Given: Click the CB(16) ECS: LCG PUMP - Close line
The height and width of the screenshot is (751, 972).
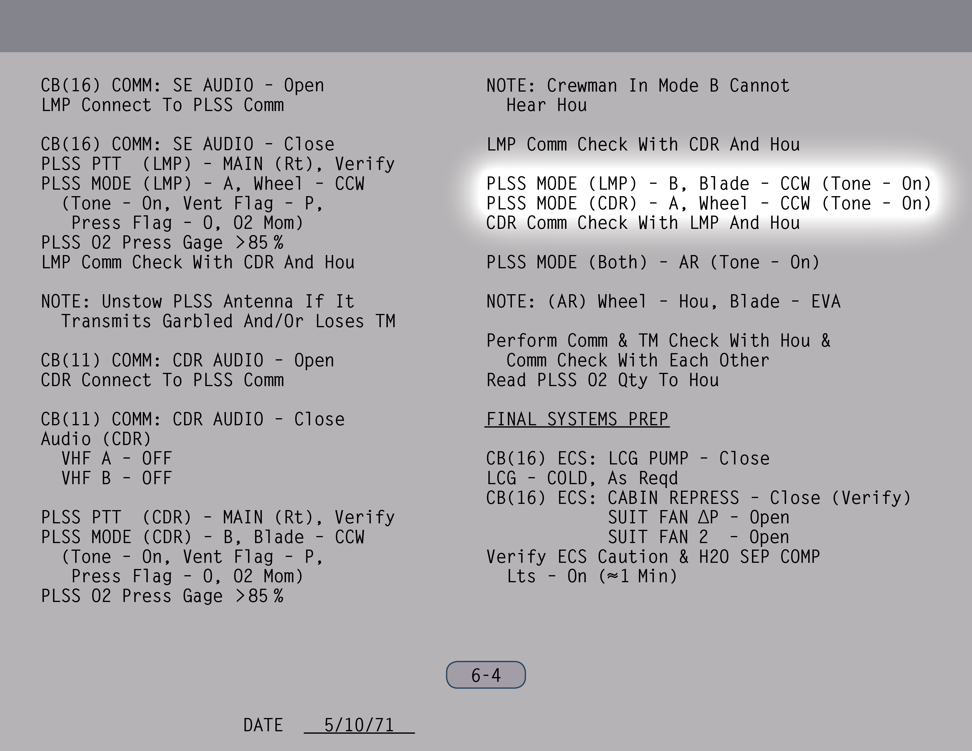Looking at the screenshot, I should point(627,458).
